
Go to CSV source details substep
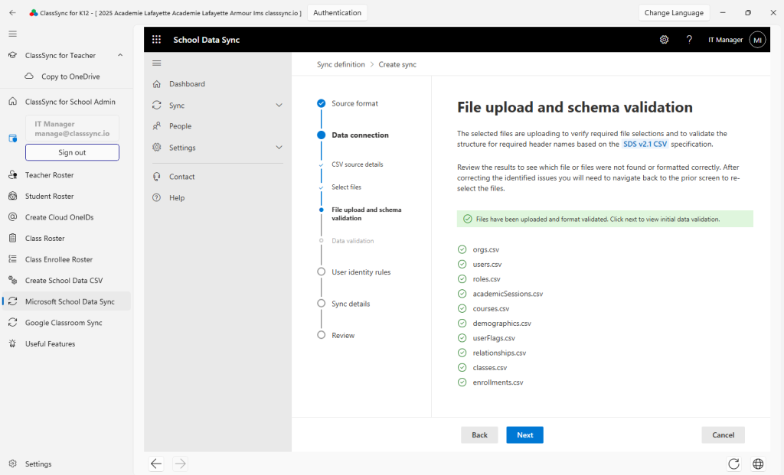tap(357, 164)
